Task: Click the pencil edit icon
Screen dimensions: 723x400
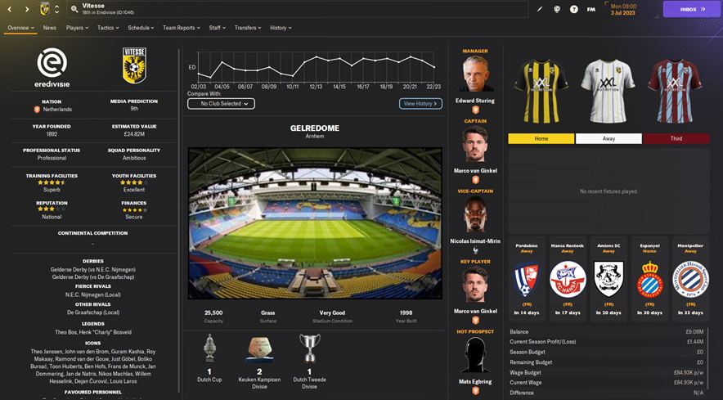Action: point(540,9)
